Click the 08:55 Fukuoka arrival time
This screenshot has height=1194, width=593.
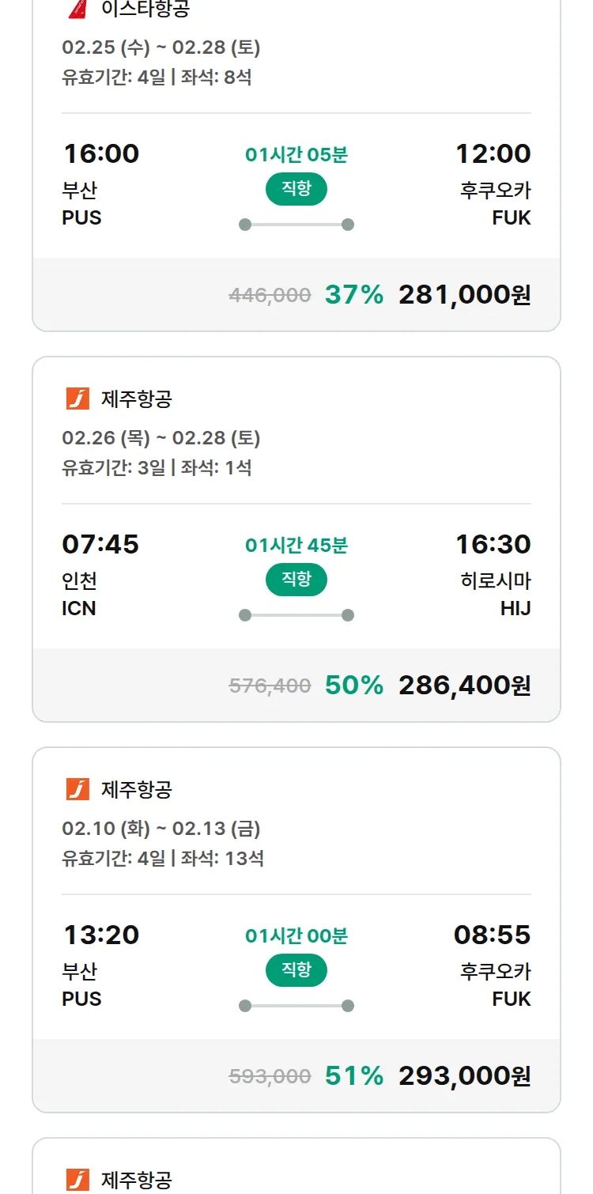tap(492, 935)
